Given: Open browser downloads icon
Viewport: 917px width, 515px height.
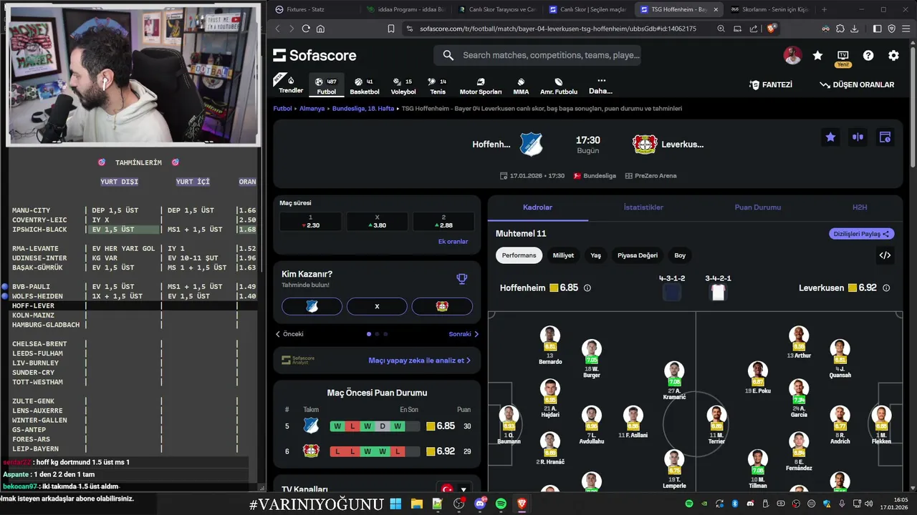Looking at the screenshot, I should 854,29.
